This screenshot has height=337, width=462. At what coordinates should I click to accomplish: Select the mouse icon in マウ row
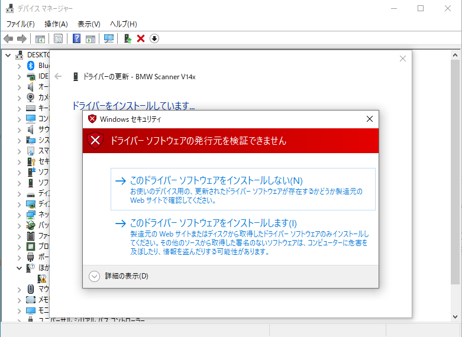pos(31,289)
